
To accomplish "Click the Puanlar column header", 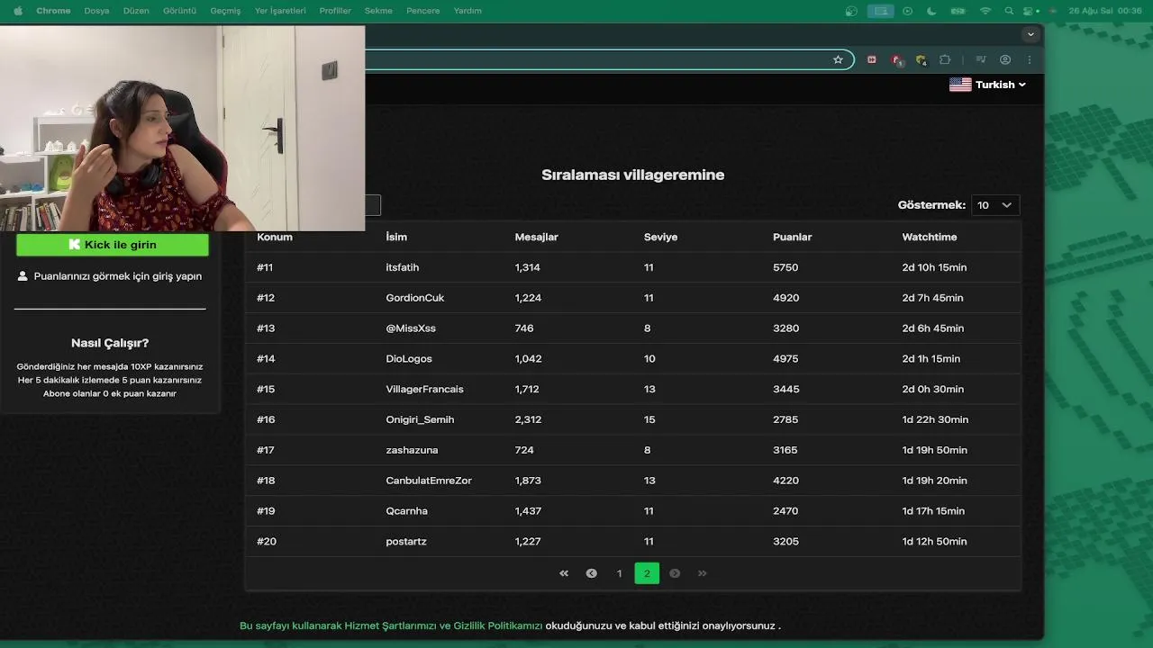I will coord(793,237).
